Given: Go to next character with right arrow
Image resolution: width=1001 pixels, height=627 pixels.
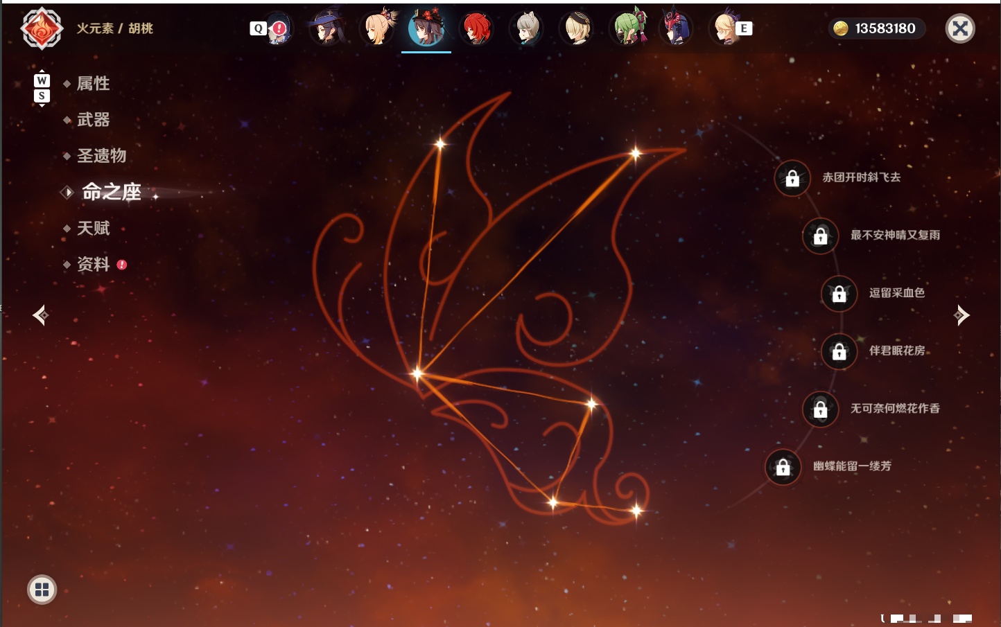Looking at the screenshot, I should coord(961,315).
